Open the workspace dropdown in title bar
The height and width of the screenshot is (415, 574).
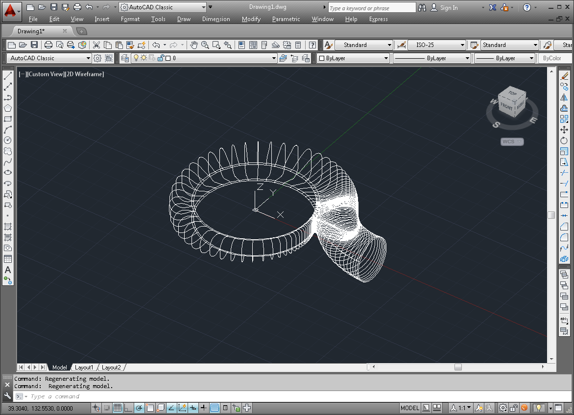[x=204, y=7]
